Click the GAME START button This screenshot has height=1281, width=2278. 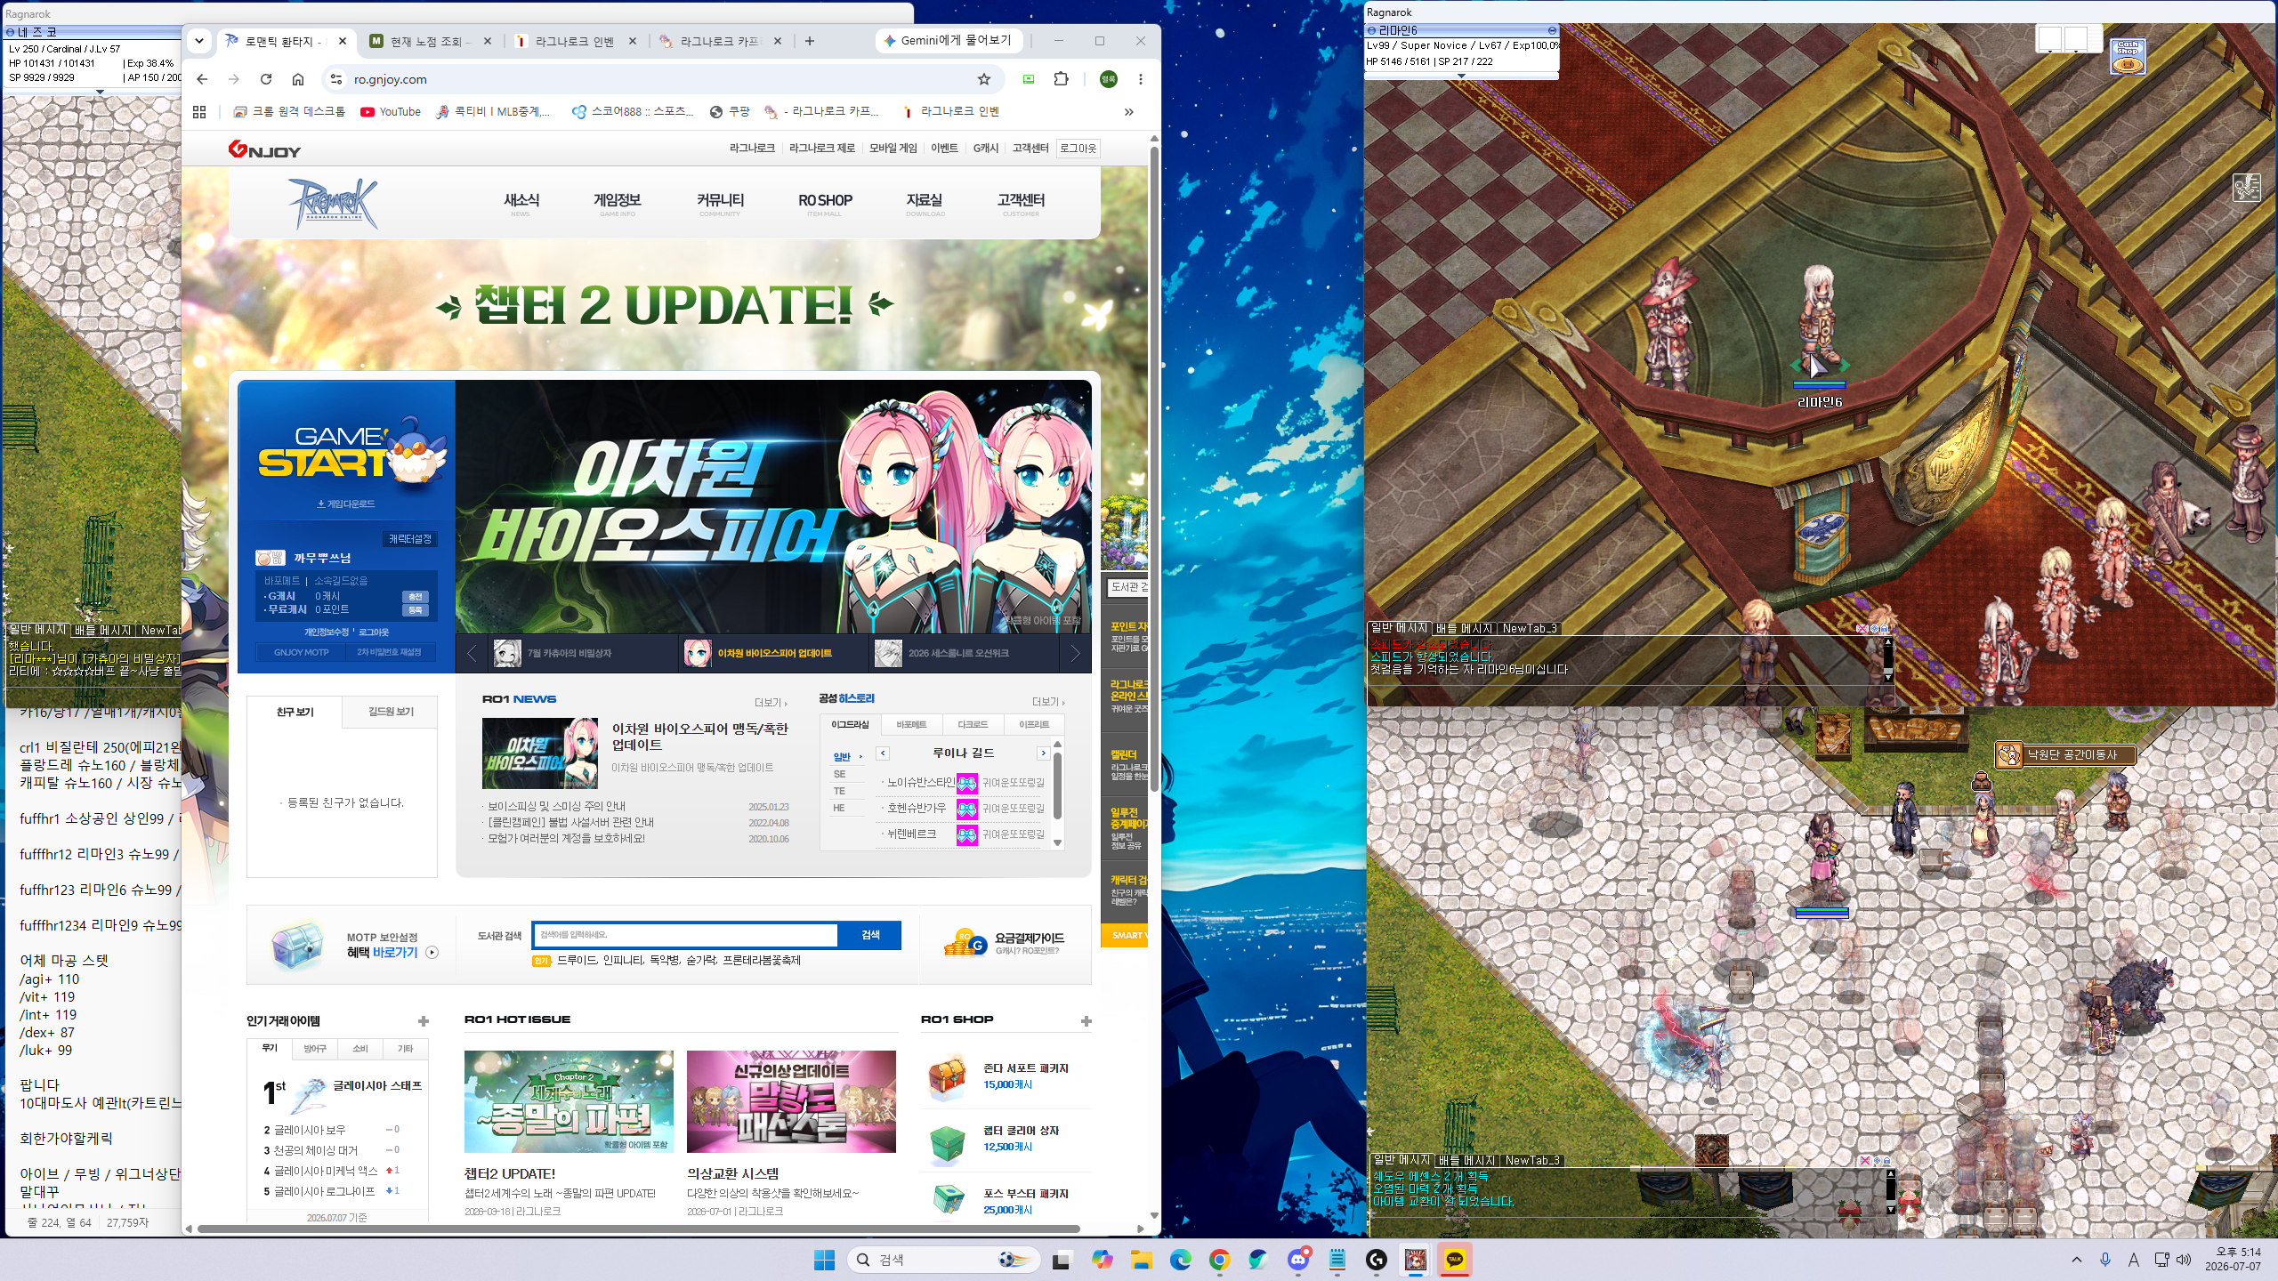click(x=349, y=452)
